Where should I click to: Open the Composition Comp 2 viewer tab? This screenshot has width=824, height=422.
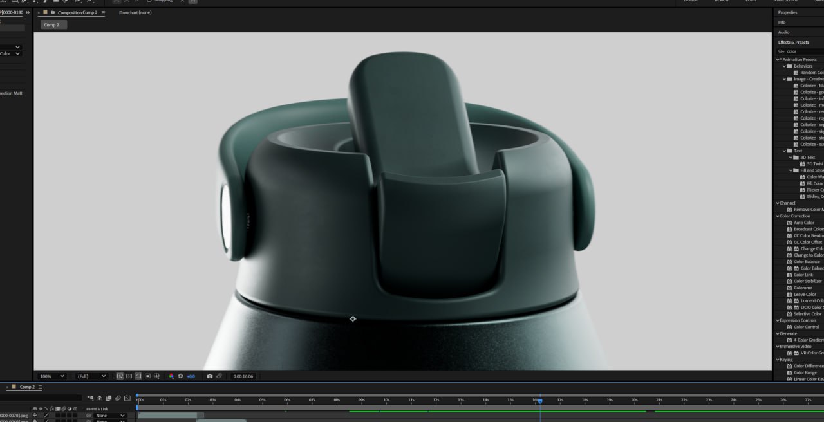(x=77, y=12)
